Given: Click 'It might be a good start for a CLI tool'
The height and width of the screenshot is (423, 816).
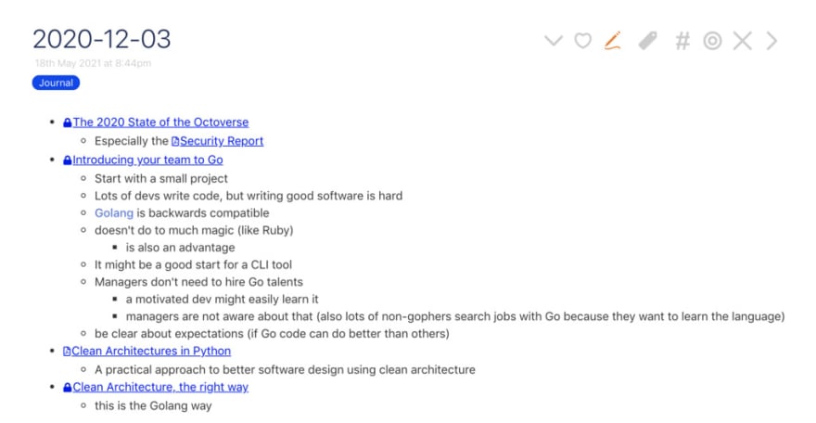Looking at the screenshot, I should (193, 264).
